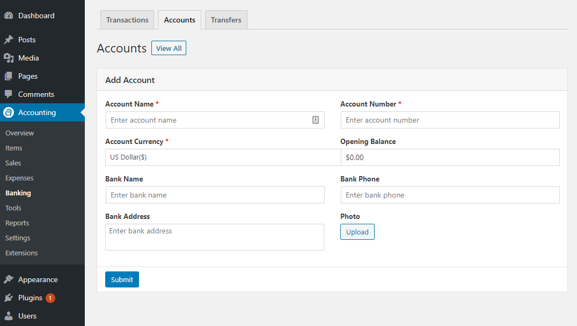
Task: Click the Posts pushpin icon
Action: [9, 40]
